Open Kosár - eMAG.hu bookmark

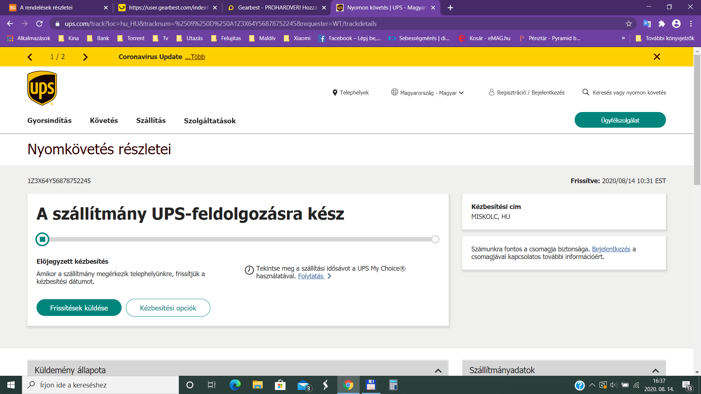pyautogui.click(x=484, y=38)
